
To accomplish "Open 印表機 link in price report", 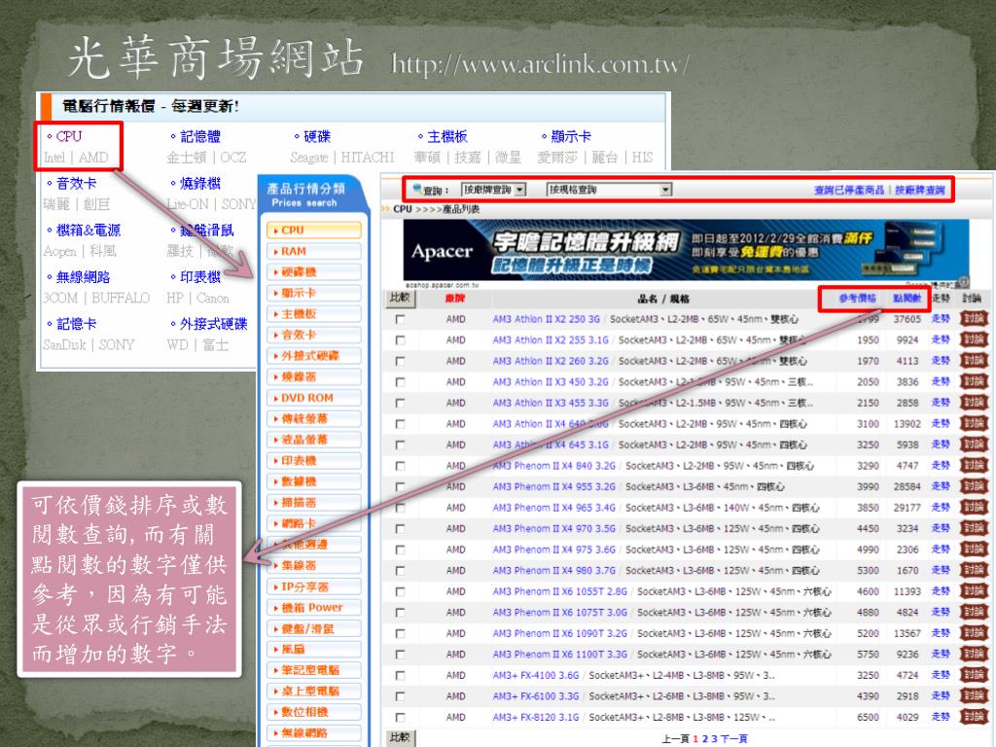I will point(200,277).
